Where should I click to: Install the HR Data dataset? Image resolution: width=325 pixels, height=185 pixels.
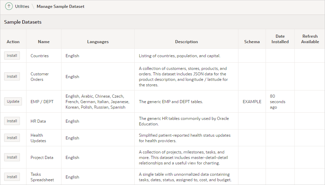(x=12, y=121)
